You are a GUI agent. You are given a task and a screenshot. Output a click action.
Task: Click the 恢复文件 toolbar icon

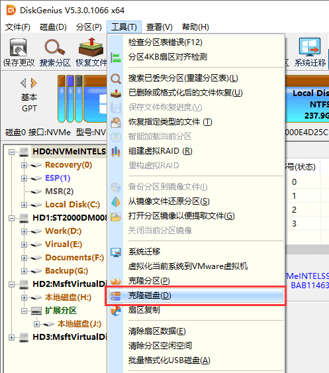point(91,47)
